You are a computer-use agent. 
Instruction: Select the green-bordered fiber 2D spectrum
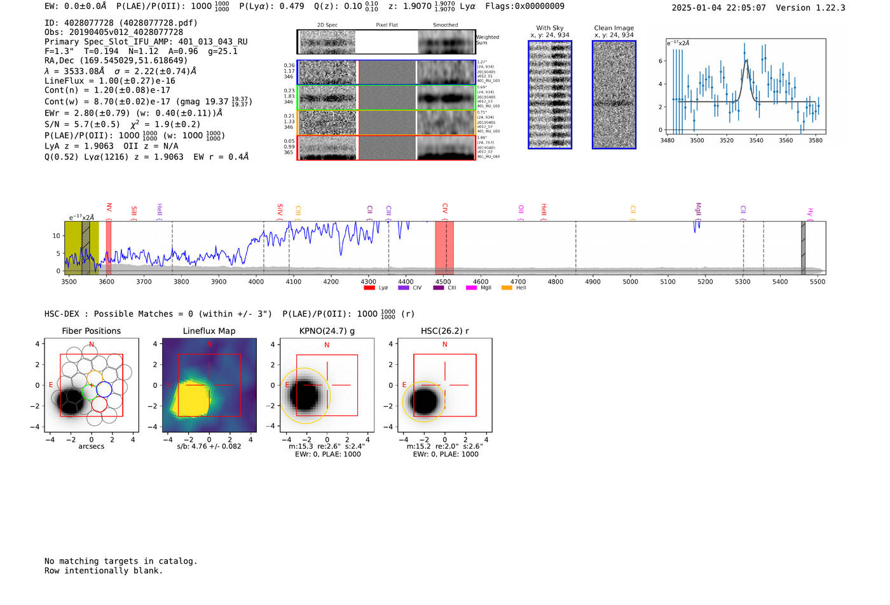pyautogui.click(x=327, y=98)
